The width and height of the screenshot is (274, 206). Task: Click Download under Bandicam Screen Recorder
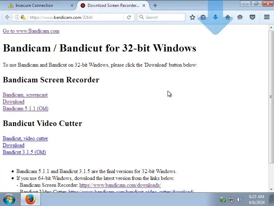tap(13, 102)
